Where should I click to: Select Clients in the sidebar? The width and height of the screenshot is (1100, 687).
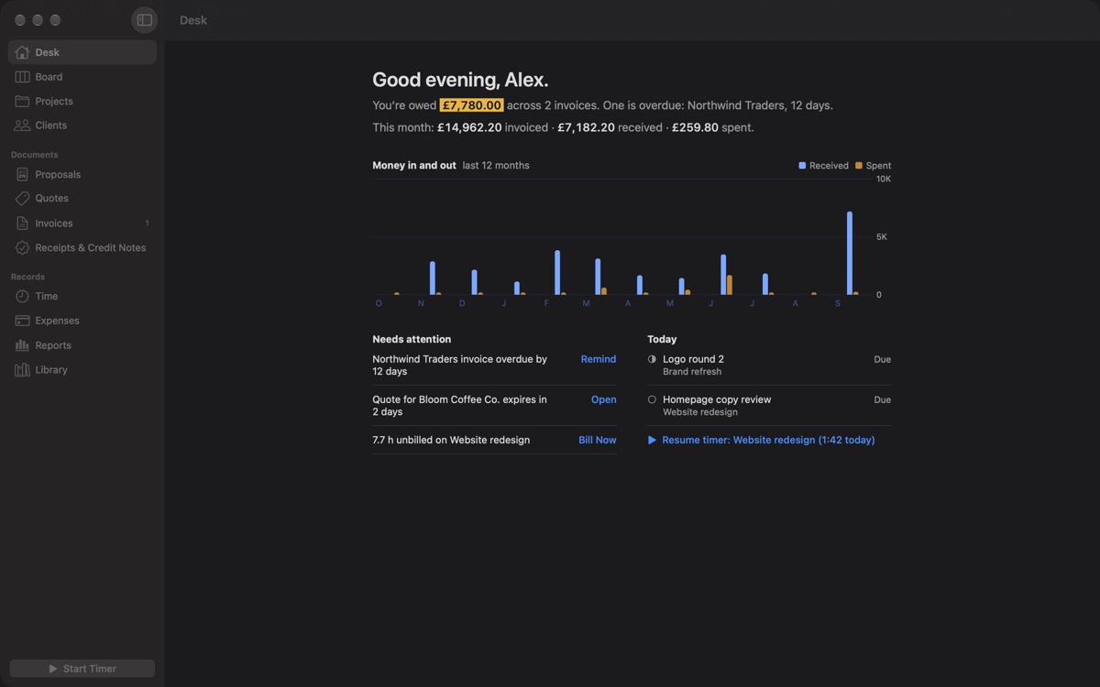50,125
